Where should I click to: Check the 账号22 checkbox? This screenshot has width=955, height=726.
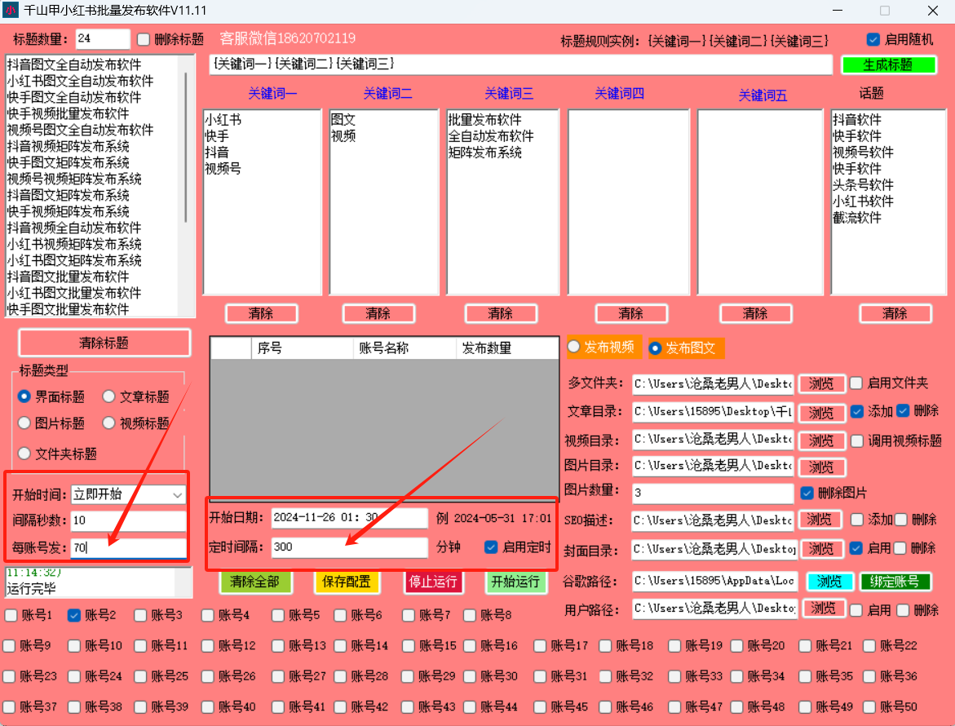pos(869,645)
